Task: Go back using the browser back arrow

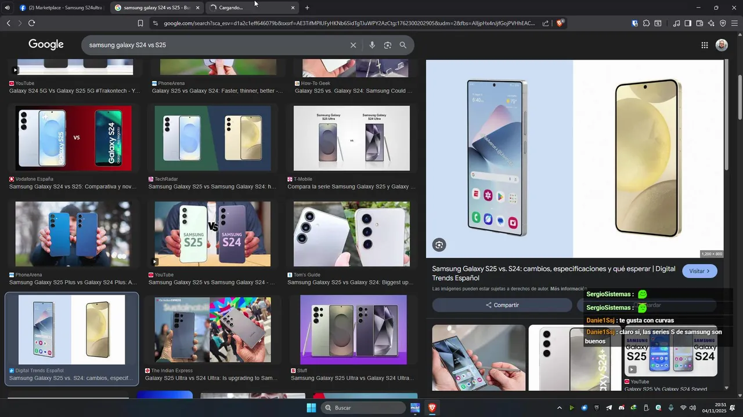Action: [8, 23]
